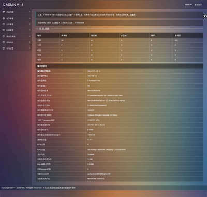Image resolution: width=207 pixels, height=197 pixels.
Task: Expand the fifth sidebar menu chevron
Action: click(29, 36)
